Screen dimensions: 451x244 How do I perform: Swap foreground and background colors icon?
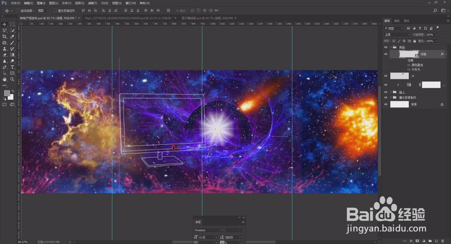tap(12, 91)
